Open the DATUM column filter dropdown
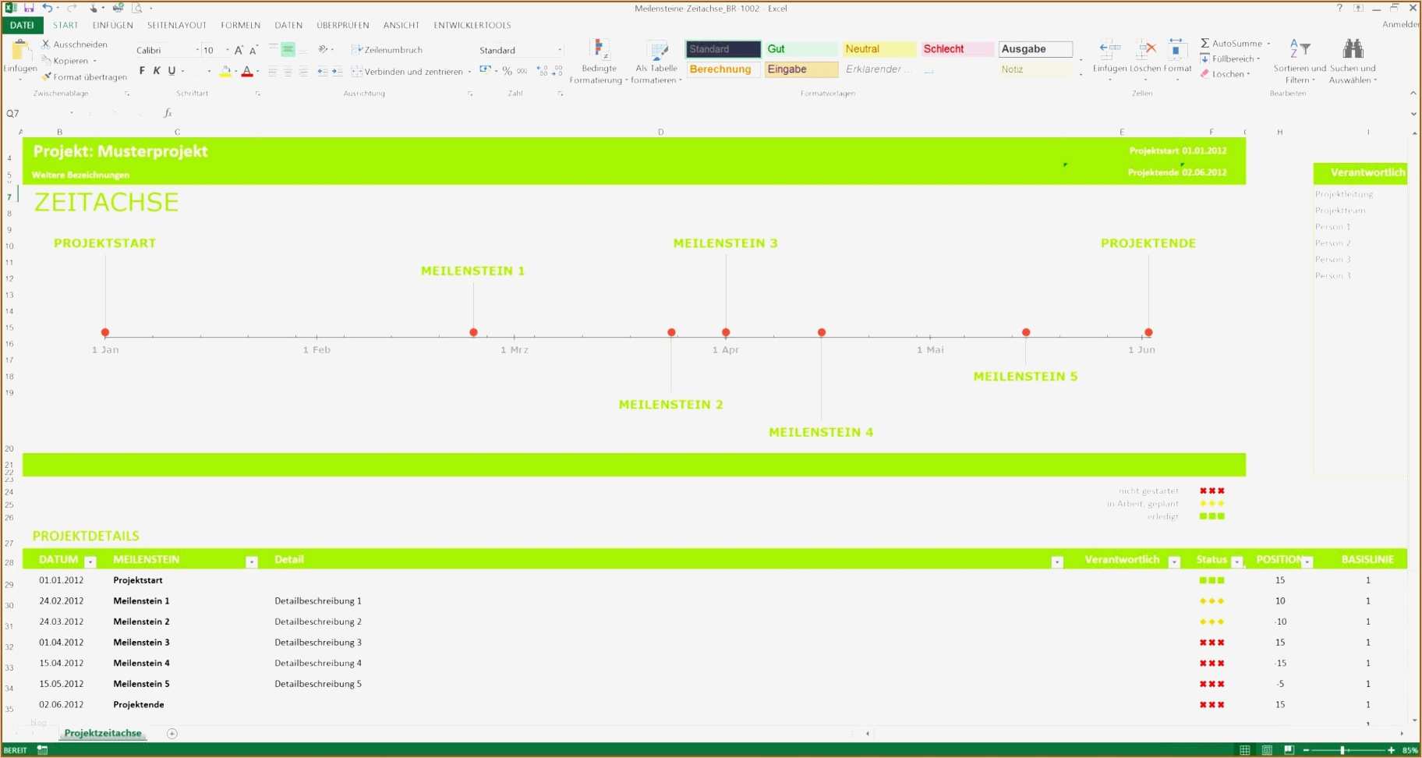This screenshot has height=758, width=1422. point(90,560)
